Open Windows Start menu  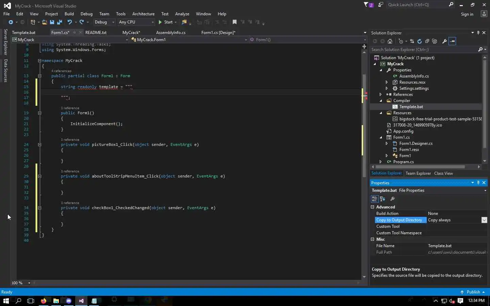pyautogui.click(x=6, y=301)
